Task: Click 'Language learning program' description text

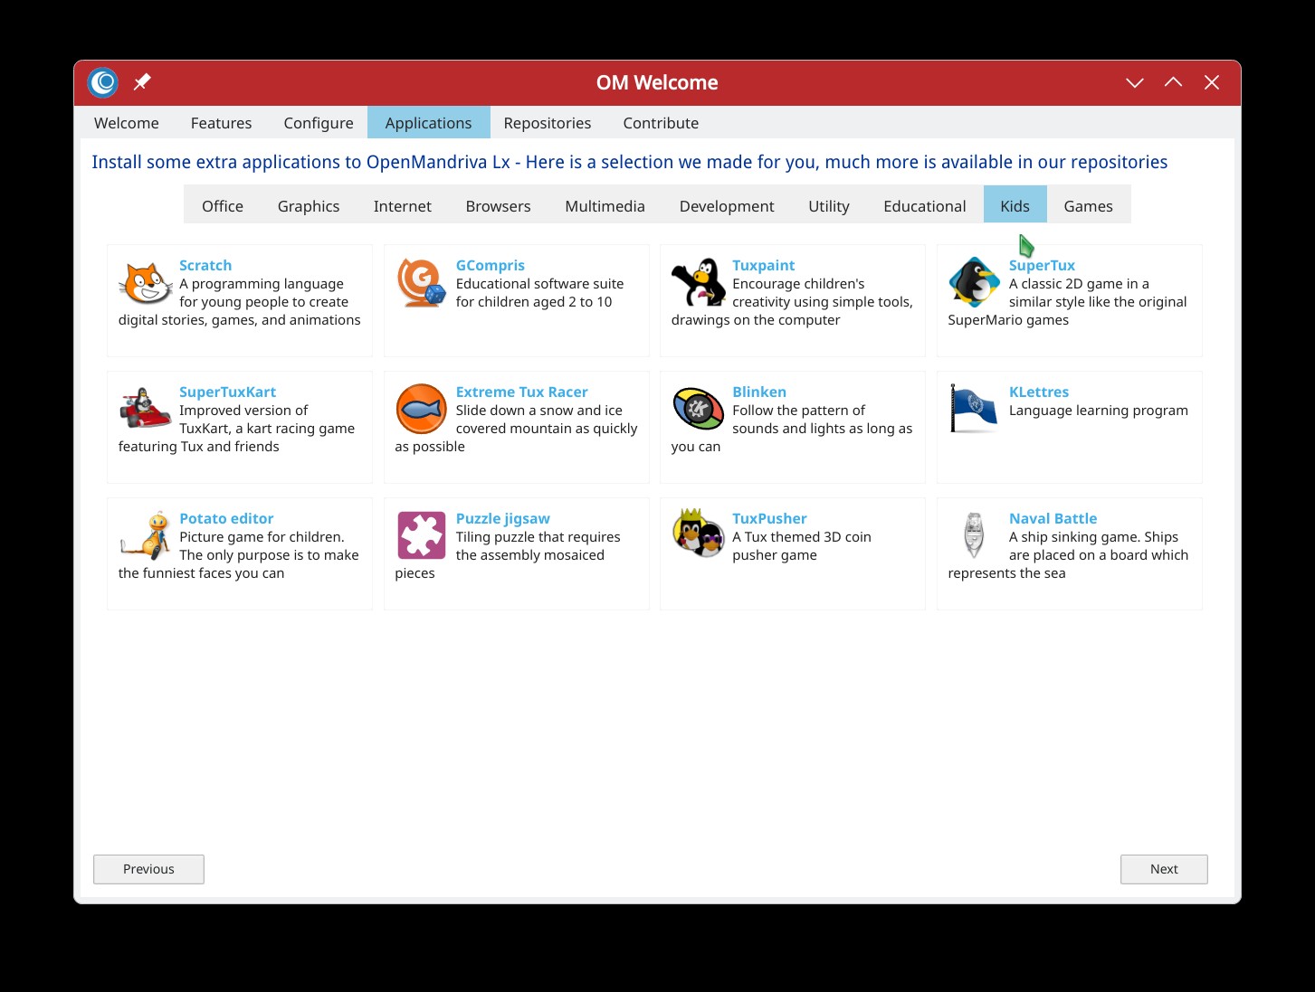Action: 1099,410
